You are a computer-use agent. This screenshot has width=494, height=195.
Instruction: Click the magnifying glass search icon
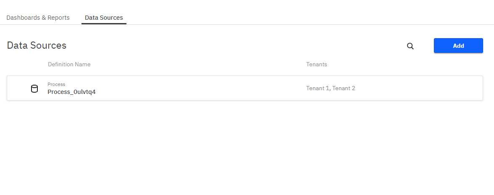410,46
